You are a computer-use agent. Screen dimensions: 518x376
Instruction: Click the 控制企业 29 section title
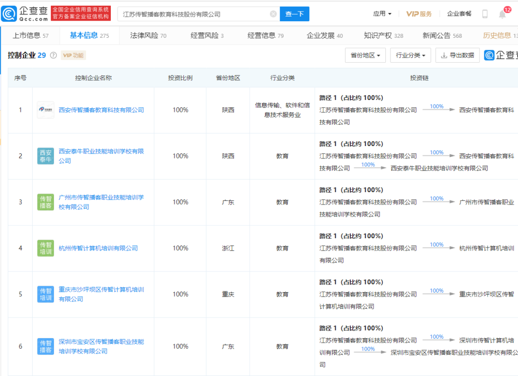pyautogui.click(x=27, y=55)
